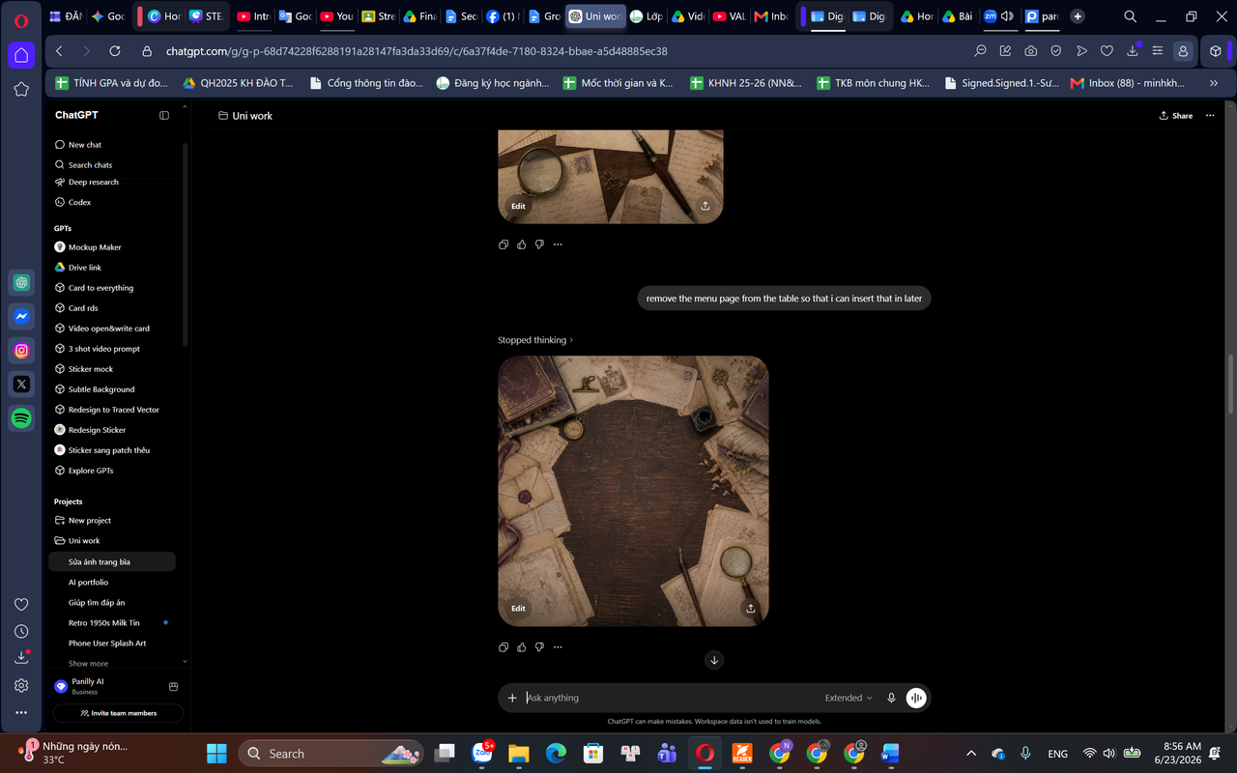Start dictation with the microphone icon
Viewport: 1237px width, 773px height.
pos(891,698)
